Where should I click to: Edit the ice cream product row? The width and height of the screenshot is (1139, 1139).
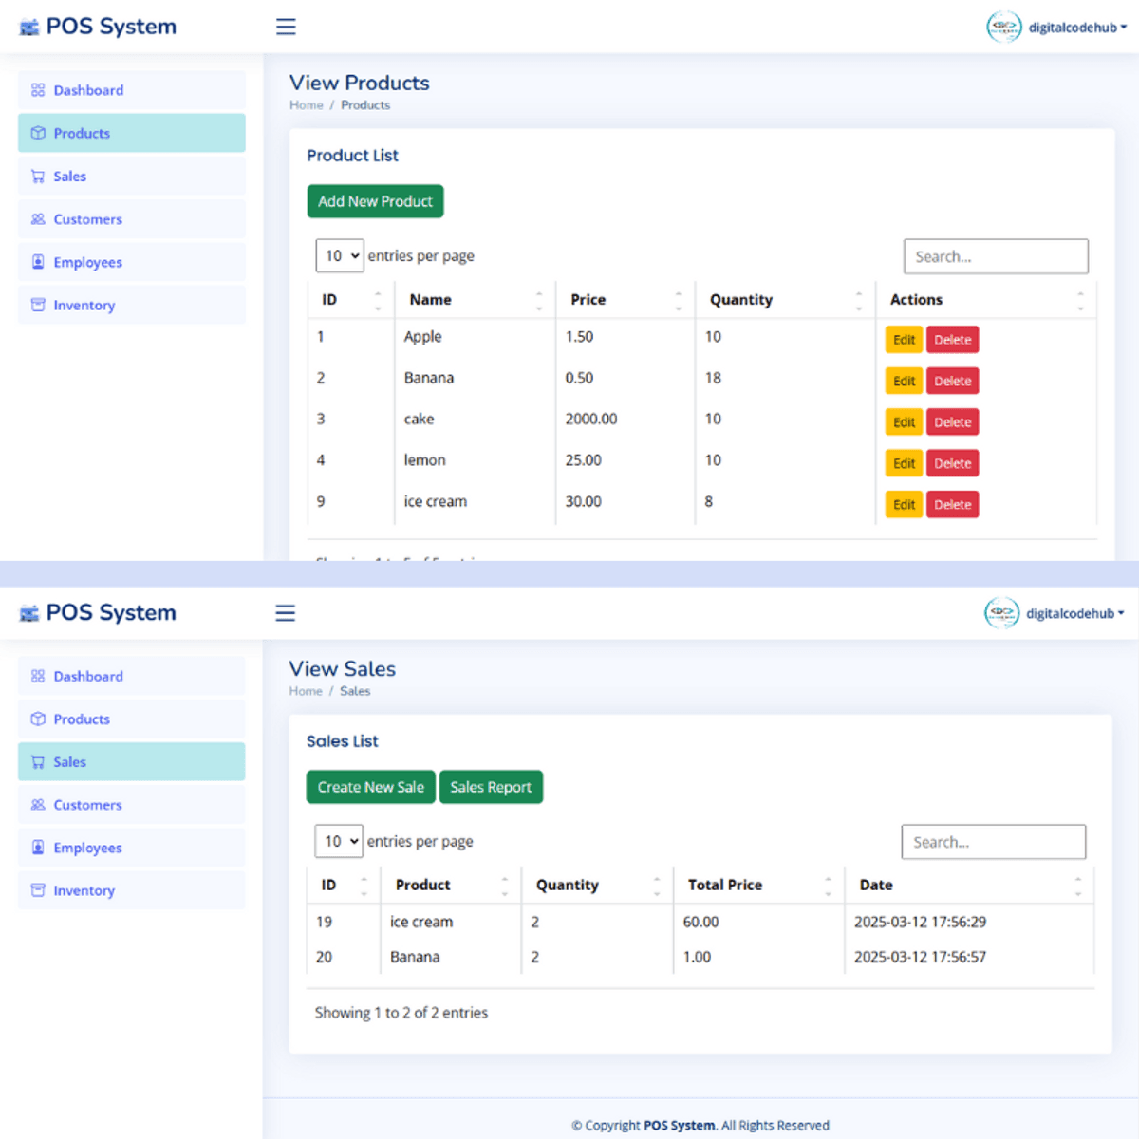coord(904,505)
